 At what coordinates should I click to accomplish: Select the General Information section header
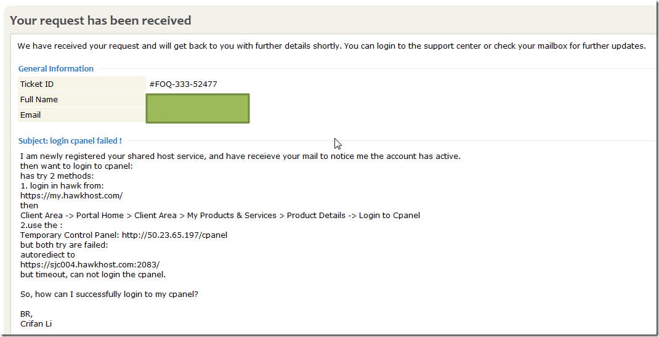[x=56, y=68]
